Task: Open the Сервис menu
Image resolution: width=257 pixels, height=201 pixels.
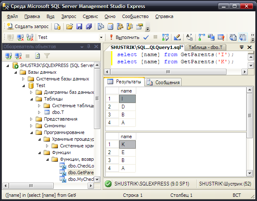Action: (90, 16)
